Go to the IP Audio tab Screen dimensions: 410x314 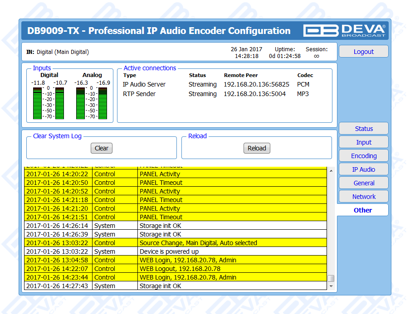(x=363, y=169)
